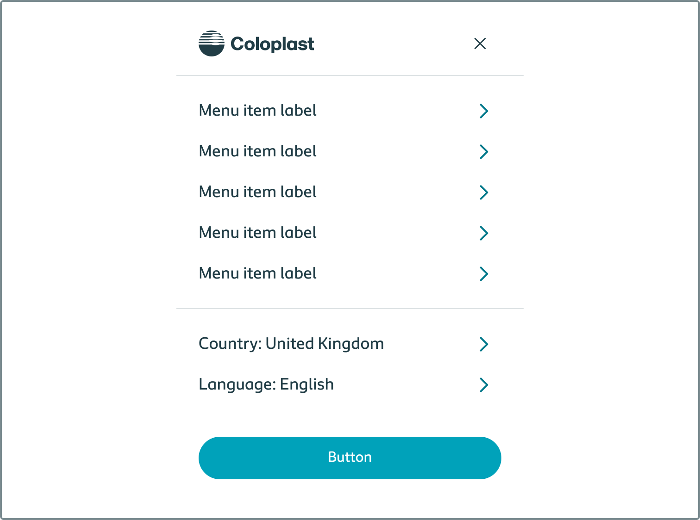Expand the Country: United Kingdom selector
Screen dimensions: 700x520
coord(291,344)
